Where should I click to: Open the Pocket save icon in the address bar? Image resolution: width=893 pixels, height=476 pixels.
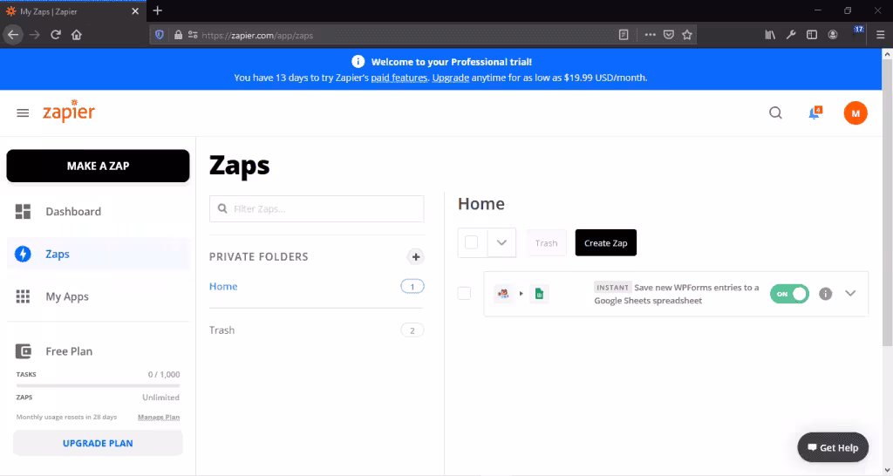tap(669, 35)
